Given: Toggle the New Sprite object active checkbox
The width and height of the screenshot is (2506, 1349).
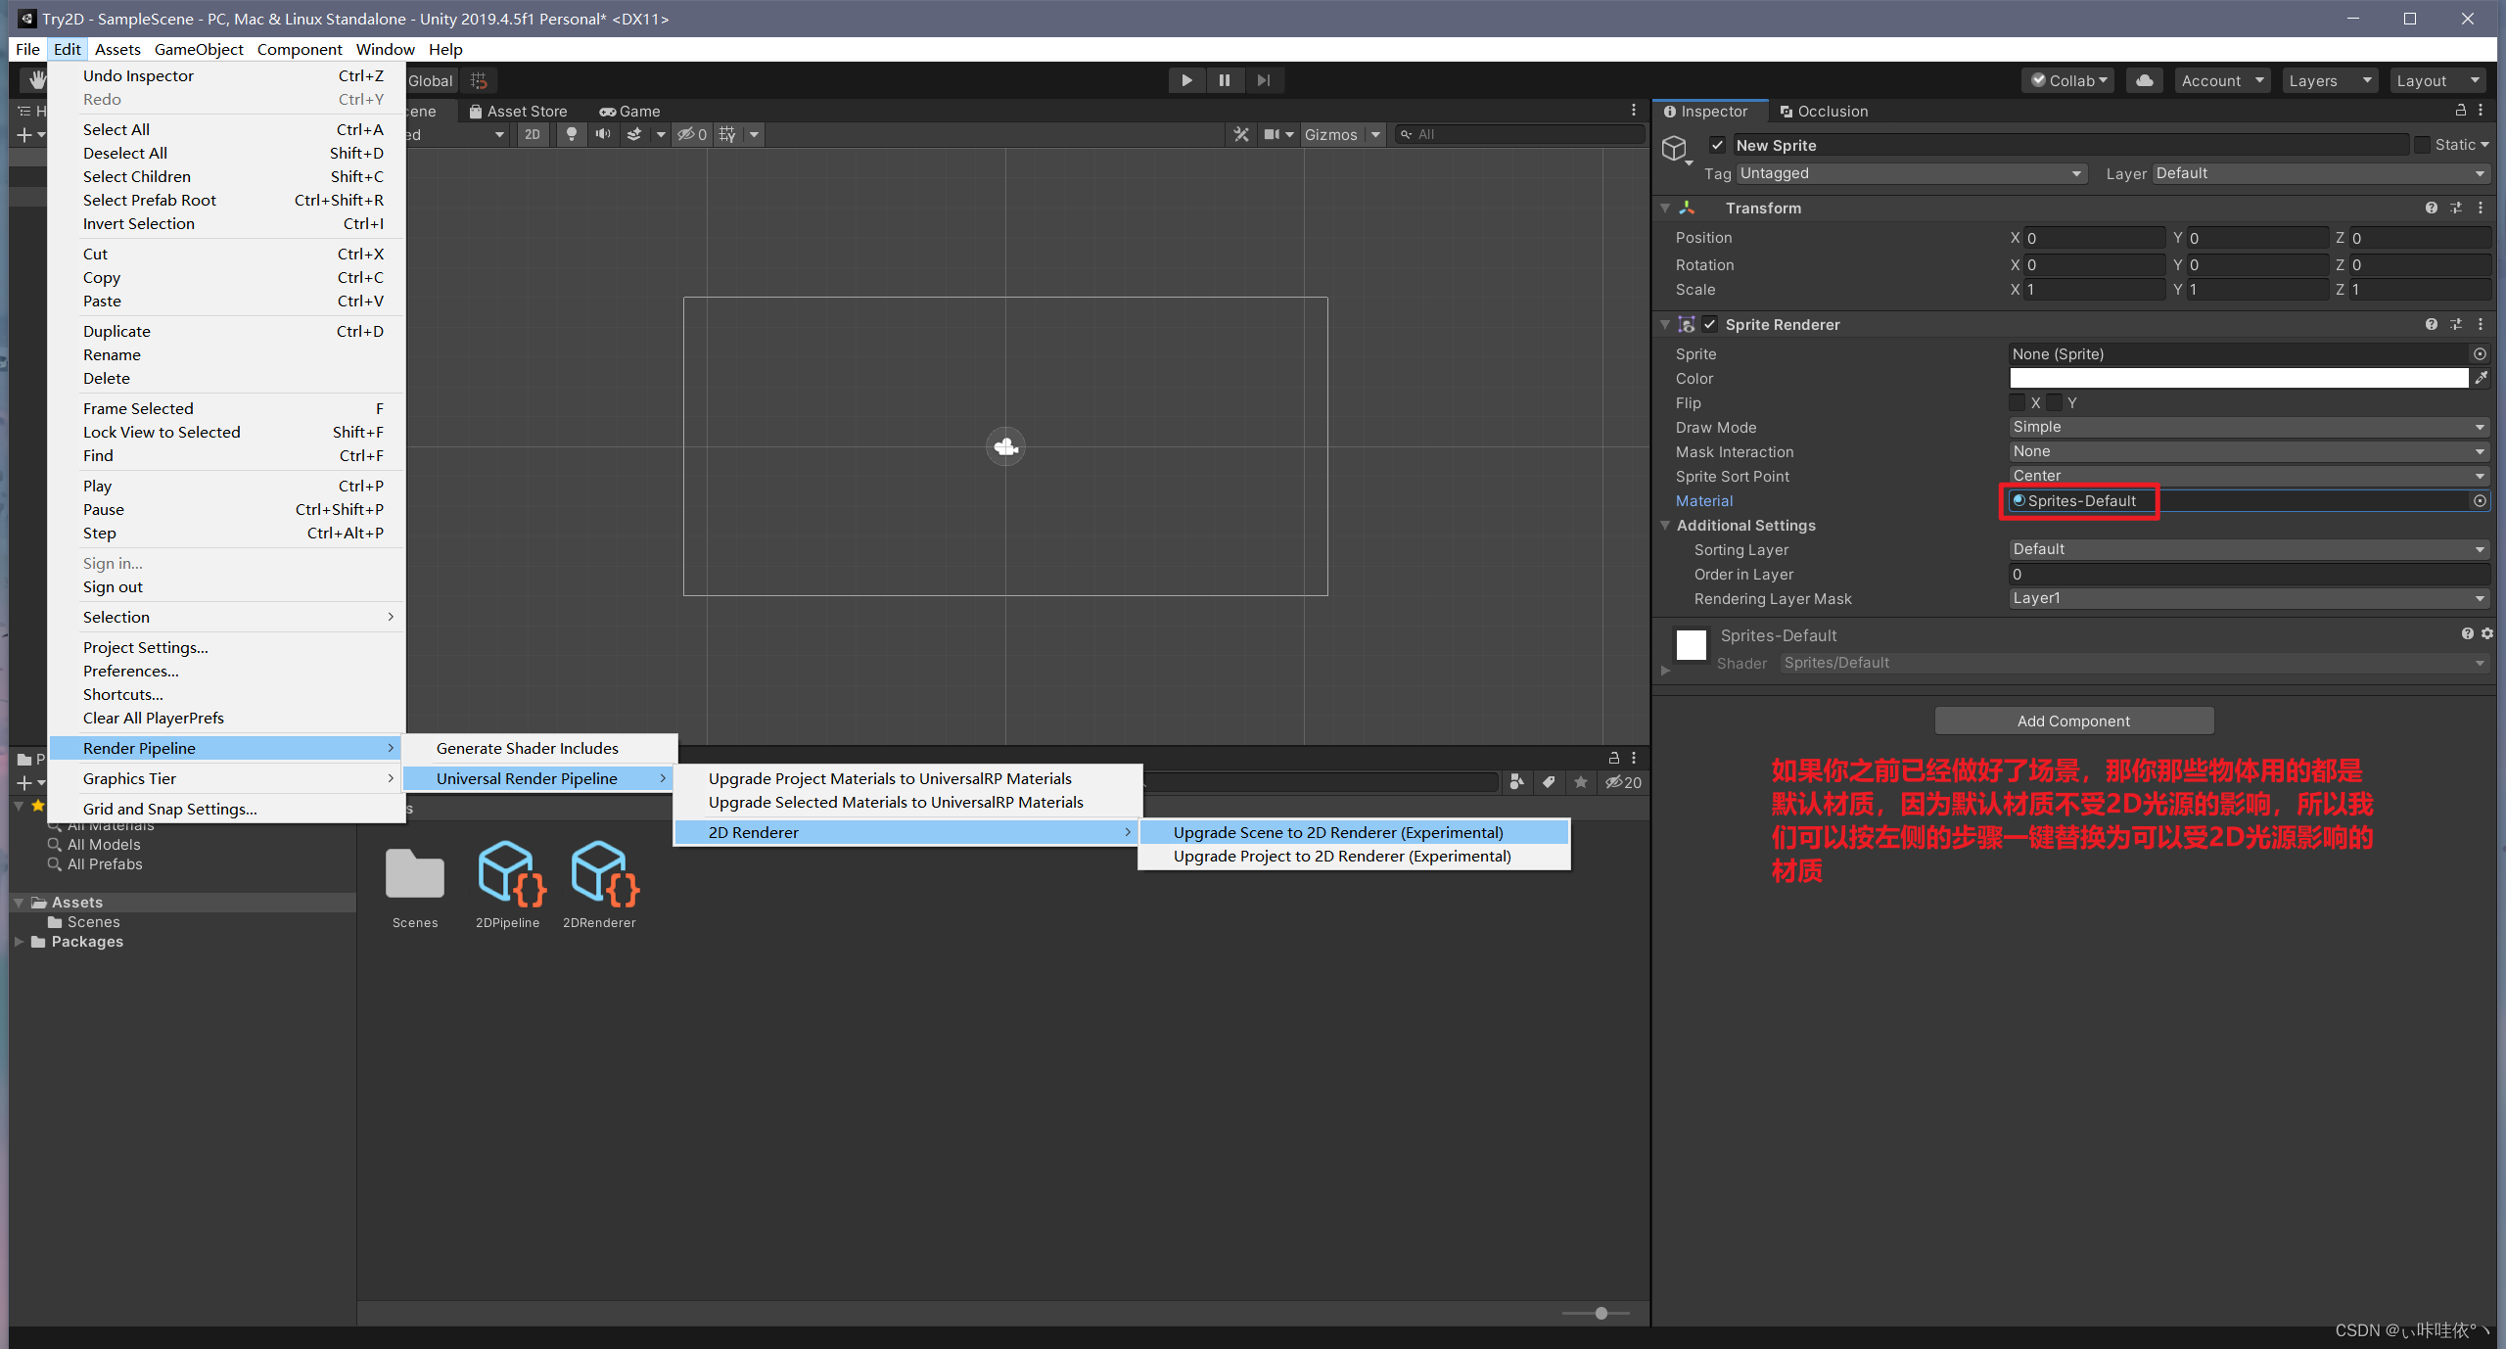Looking at the screenshot, I should pos(1719,145).
